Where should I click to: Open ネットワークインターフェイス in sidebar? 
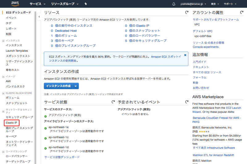tap(19, 143)
